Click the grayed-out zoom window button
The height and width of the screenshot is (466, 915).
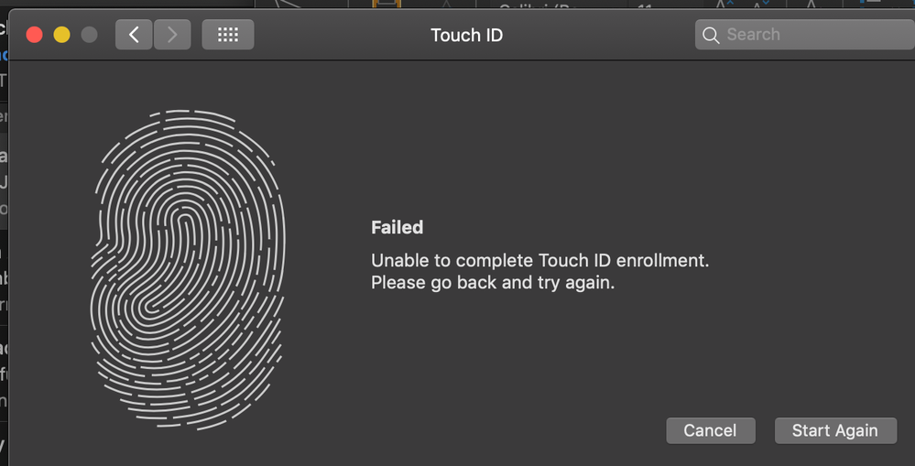click(x=89, y=35)
